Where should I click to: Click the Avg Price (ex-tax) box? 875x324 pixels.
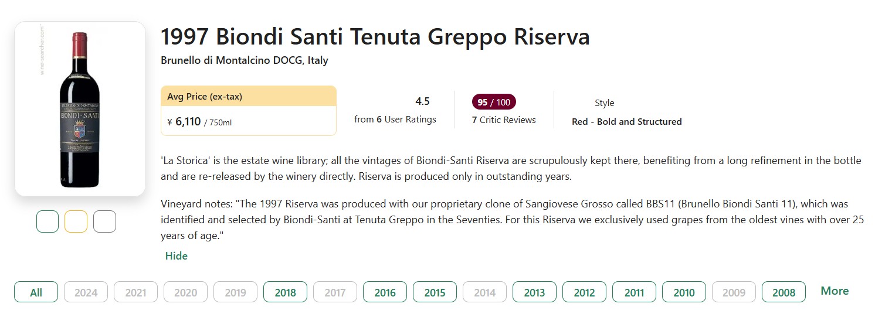tap(248, 111)
